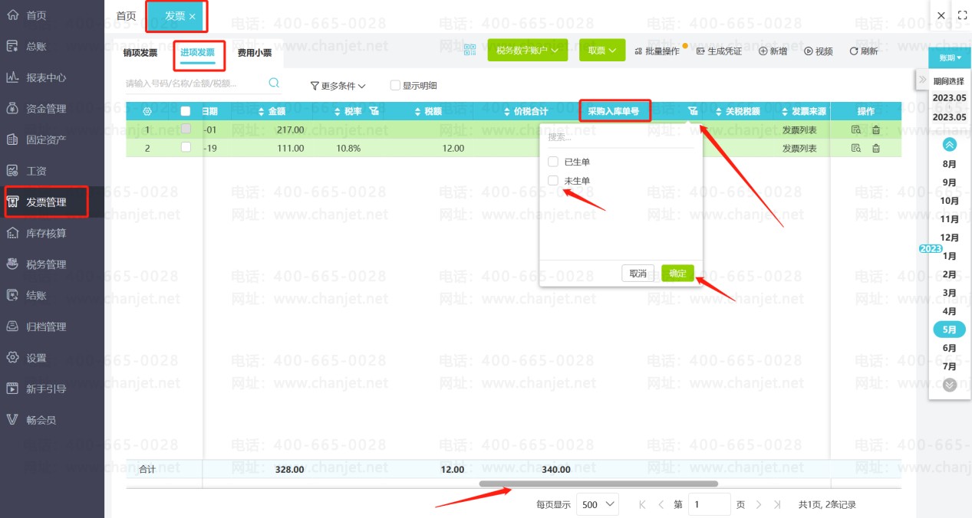Image resolution: width=972 pixels, height=518 pixels.
Task: Switch to the 销项发票 tab
Action: click(140, 53)
